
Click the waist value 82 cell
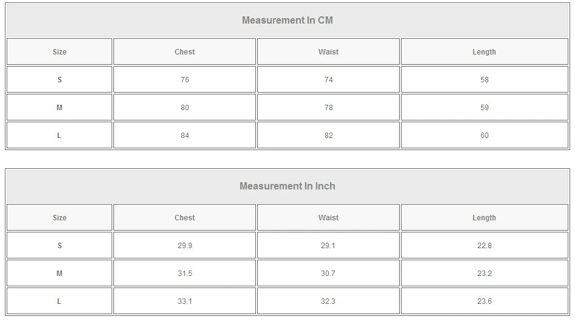click(x=328, y=136)
